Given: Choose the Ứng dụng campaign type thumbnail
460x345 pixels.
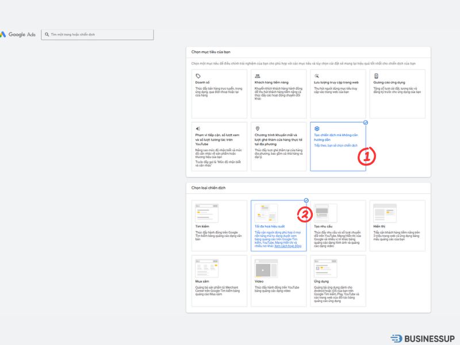Looking at the screenshot, I should 325,268.
